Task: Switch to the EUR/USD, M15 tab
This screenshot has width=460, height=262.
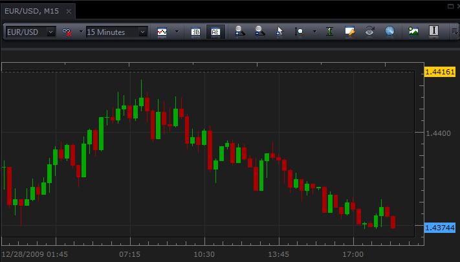Action: (32, 11)
